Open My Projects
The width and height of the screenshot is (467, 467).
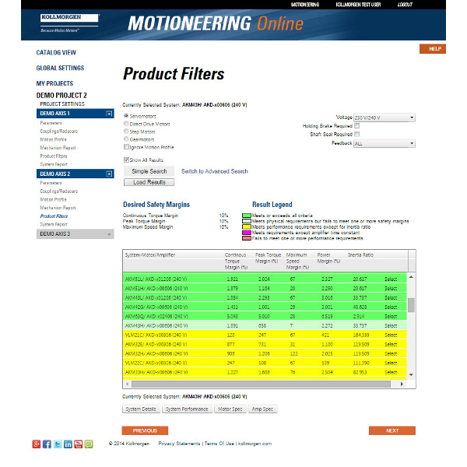pyautogui.click(x=54, y=84)
